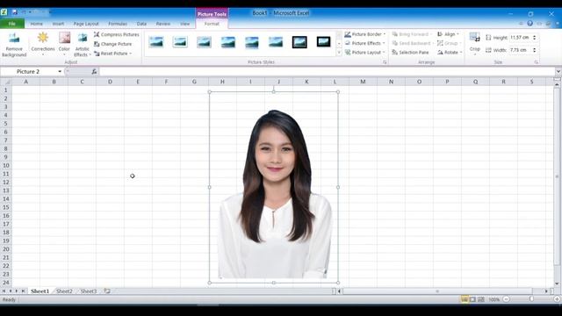Viewport: 562px width, 316px height.
Task: Adjust width with the spinner arrows
Action: pyautogui.click(x=535, y=50)
